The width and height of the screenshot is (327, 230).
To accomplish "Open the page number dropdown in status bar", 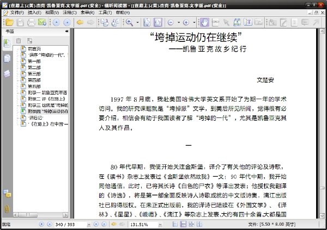I will pos(89,225).
